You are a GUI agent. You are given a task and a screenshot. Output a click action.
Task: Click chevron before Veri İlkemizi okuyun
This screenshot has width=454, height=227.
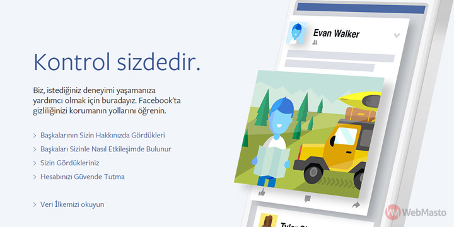pyautogui.click(x=35, y=205)
